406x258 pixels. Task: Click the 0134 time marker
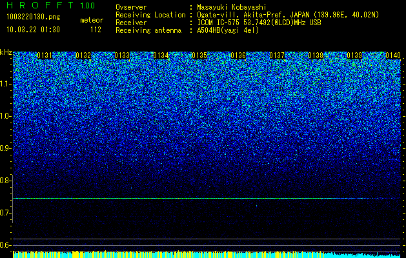(161, 55)
